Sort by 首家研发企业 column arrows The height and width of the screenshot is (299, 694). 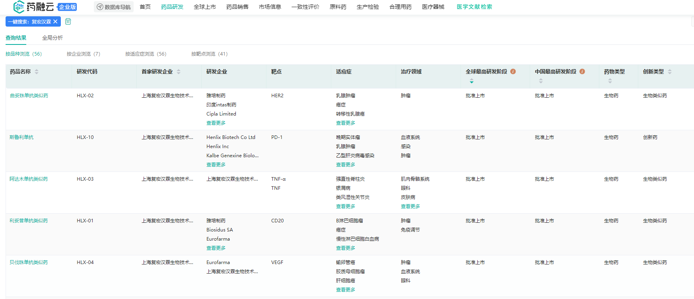[179, 71]
